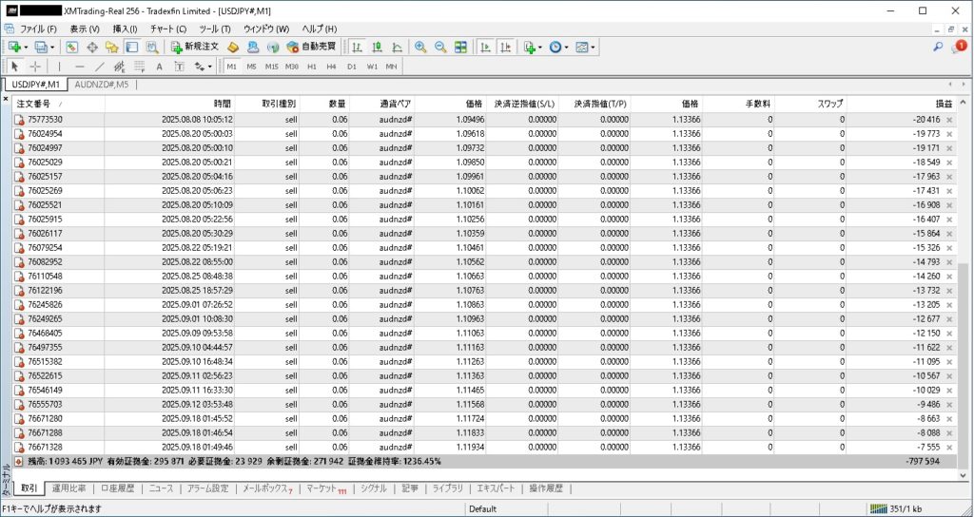Image resolution: width=974 pixels, height=517 pixels.
Task: Pick the trendline drawing tool
Action: click(100, 67)
